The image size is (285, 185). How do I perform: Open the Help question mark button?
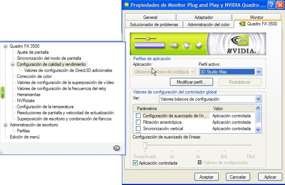[x=271, y=5]
